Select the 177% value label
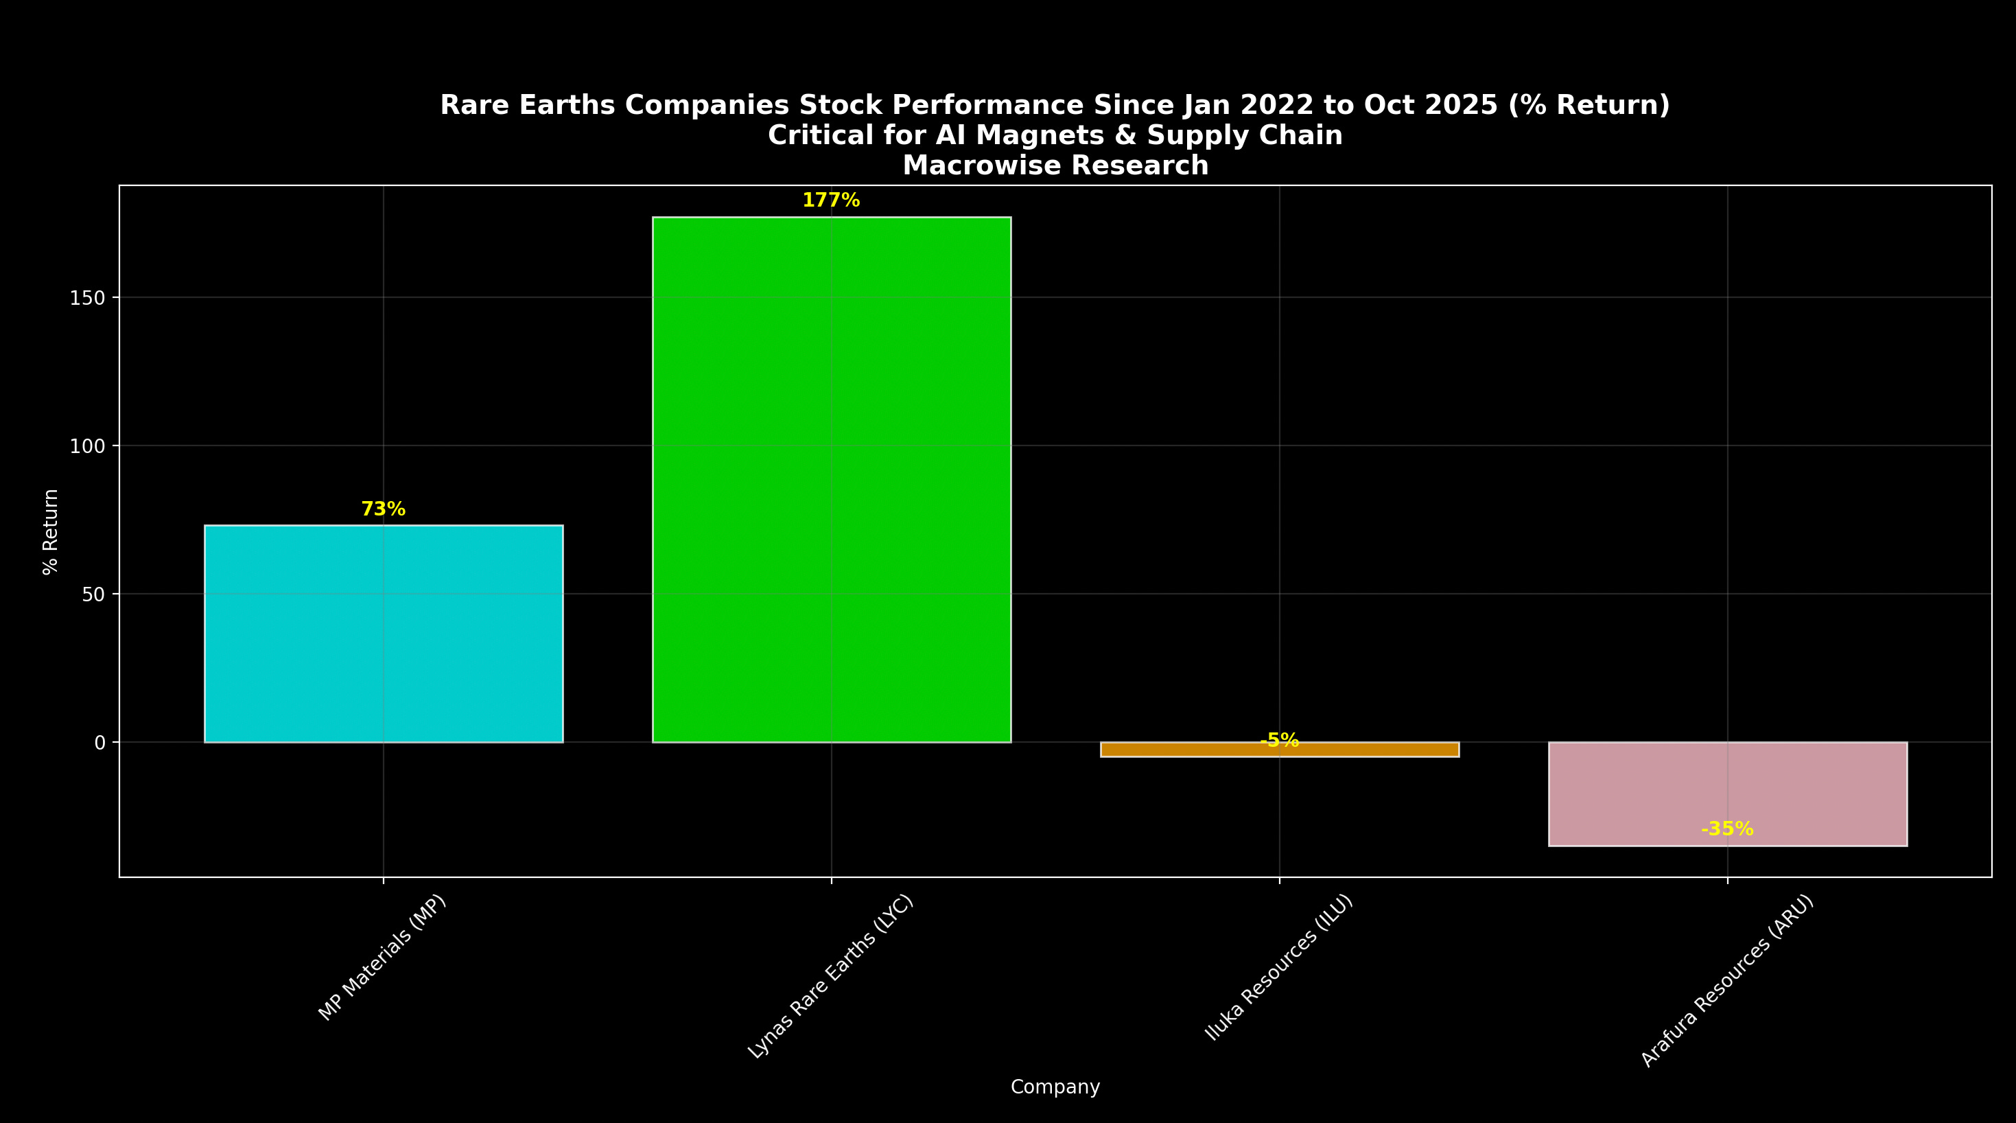The image size is (2016, 1123). [x=830, y=200]
